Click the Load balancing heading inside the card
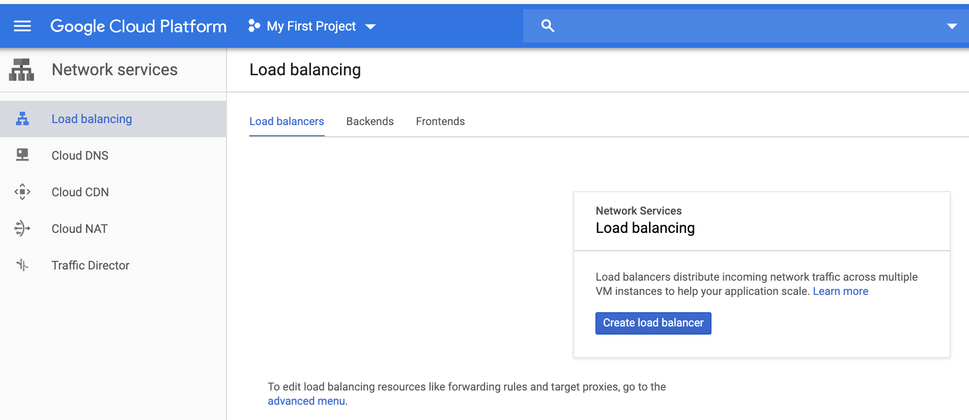 (x=645, y=228)
